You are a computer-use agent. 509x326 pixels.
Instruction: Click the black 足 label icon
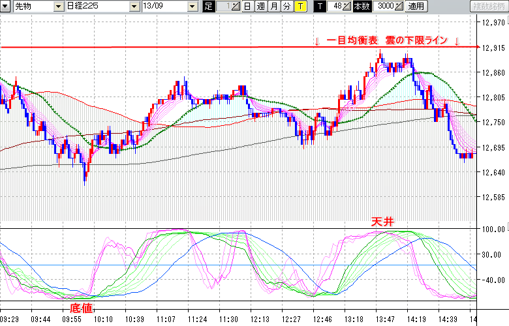coord(208,7)
